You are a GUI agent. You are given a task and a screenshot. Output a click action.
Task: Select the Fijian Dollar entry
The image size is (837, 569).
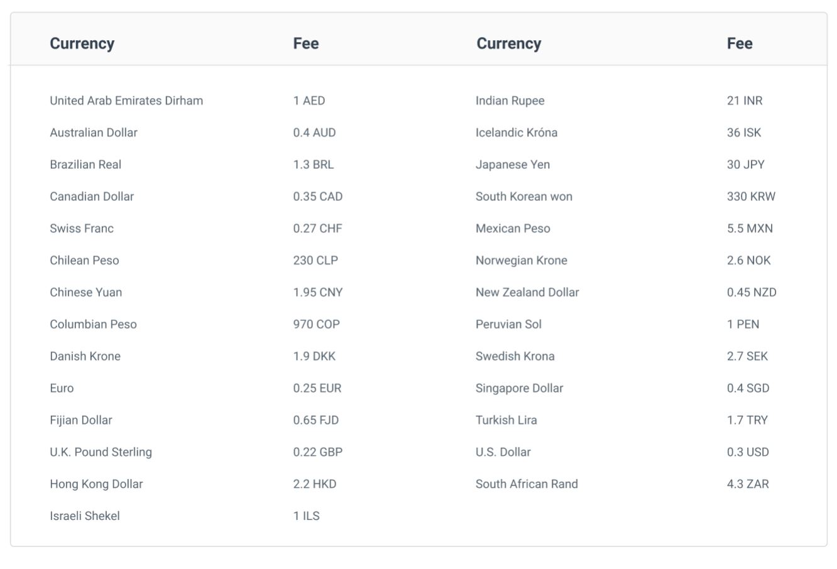[81, 420]
